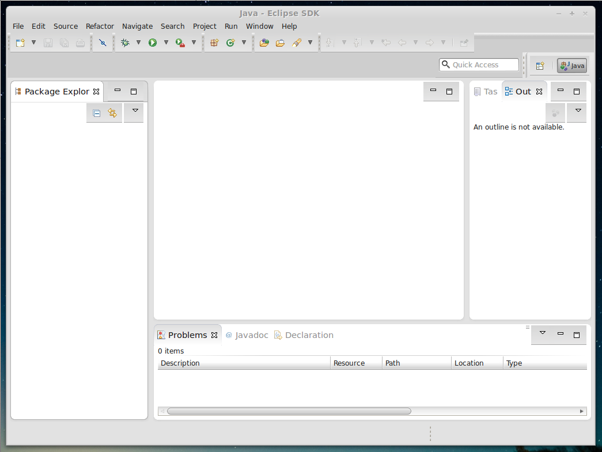This screenshot has height=452, width=602.
Task: Open the Window menu
Action: pyautogui.click(x=260, y=26)
